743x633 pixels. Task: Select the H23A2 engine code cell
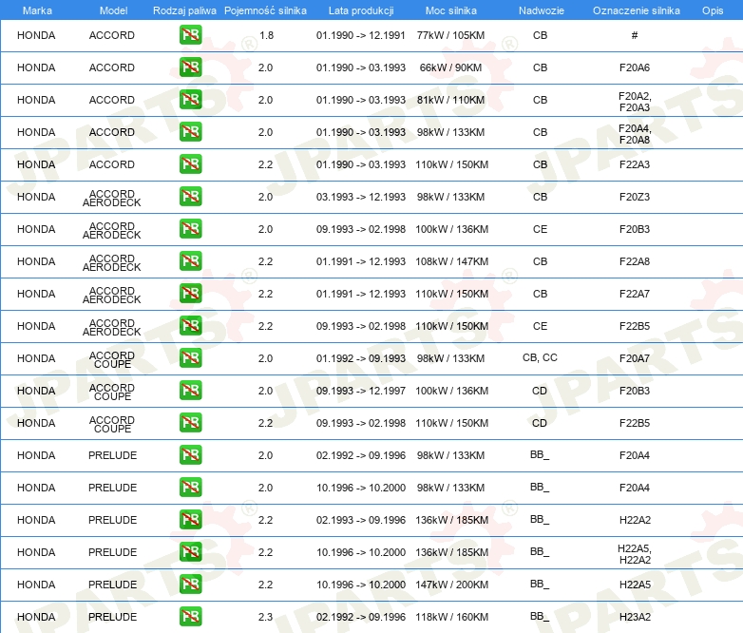[x=635, y=616]
